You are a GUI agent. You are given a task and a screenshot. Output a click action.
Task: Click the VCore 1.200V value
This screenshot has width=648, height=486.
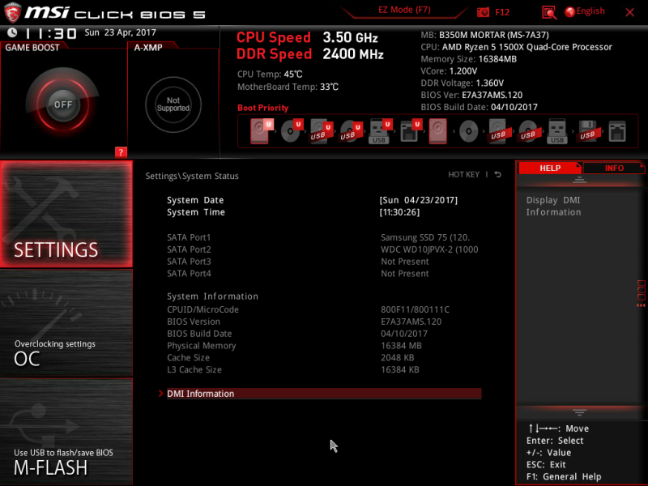(463, 71)
